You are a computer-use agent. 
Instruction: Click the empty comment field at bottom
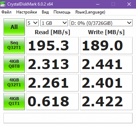point(68,118)
